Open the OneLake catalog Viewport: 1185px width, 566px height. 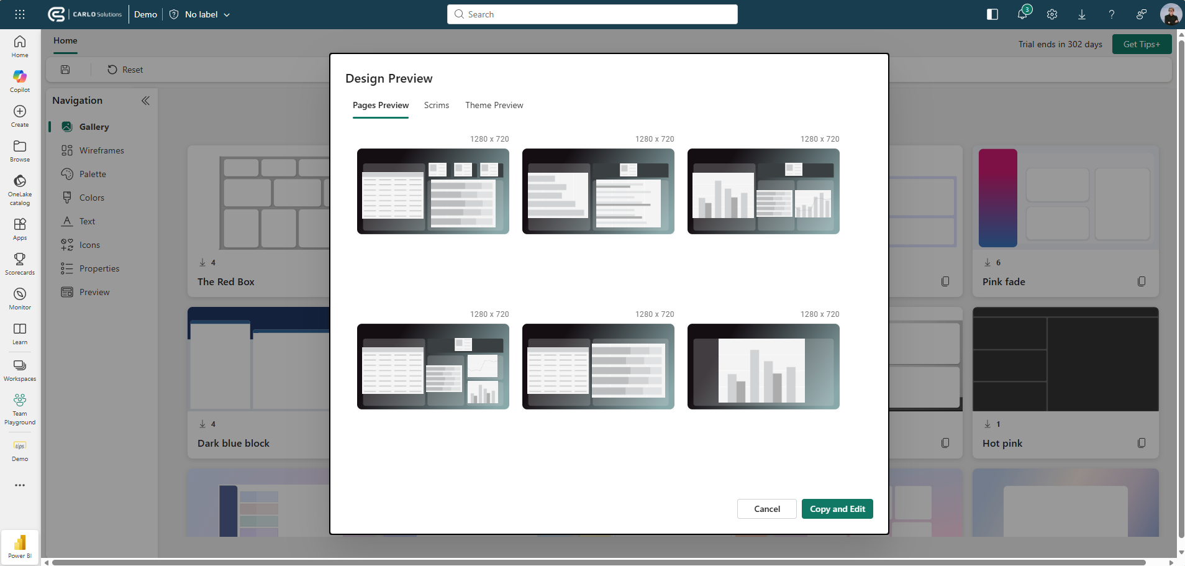[x=19, y=189]
